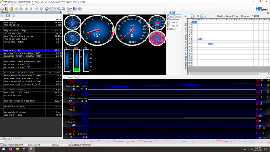Open the Channels panel folder dropdown
Image resolution: width=270 pixels, height=152 pixels.
[x=3, y=16]
